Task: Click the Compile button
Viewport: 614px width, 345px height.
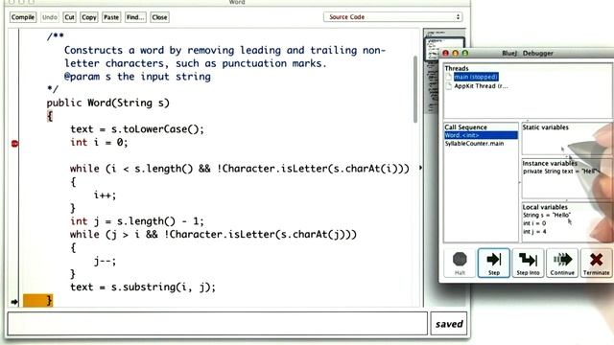Action: (x=23, y=17)
